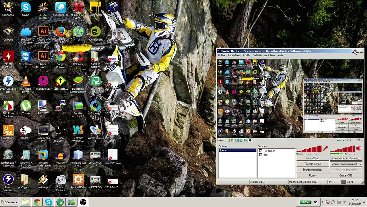Click the OBS icon on the taskbar
The width and height of the screenshot is (367, 207).
[83, 202]
